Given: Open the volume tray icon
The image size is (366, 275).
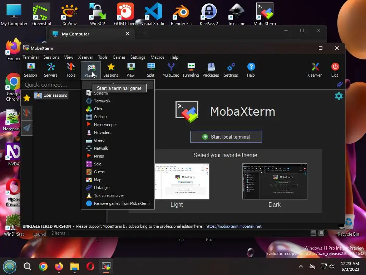Looking at the screenshot, I should click(x=332, y=266).
